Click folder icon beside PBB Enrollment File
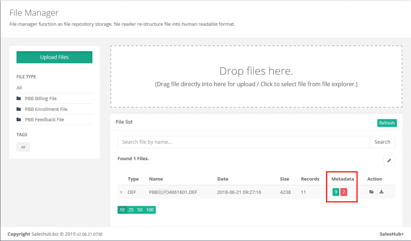Screen dimensions: 411x241 pos(19,109)
